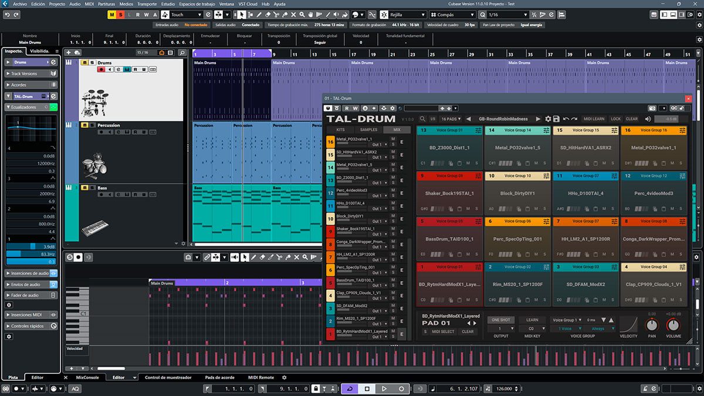This screenshot has height=396, width=704.
Task: Click the CLEAR button in TAL-Drum header
Action: (632, 119)
